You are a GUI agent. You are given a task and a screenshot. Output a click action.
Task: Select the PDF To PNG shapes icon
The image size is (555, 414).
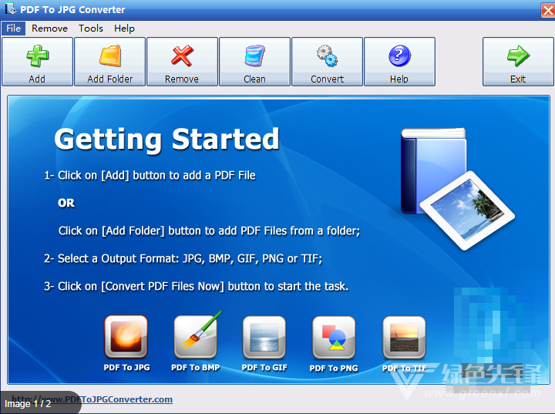334,337
